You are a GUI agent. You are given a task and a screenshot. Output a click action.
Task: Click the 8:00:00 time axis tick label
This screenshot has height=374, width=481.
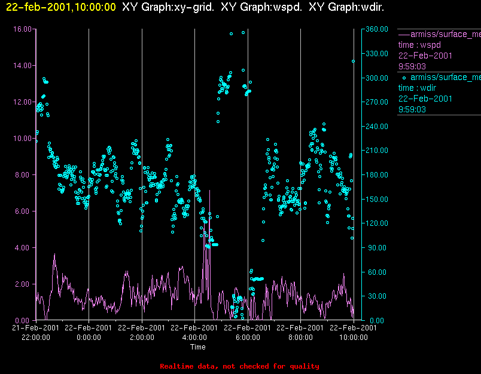point(300,338)
